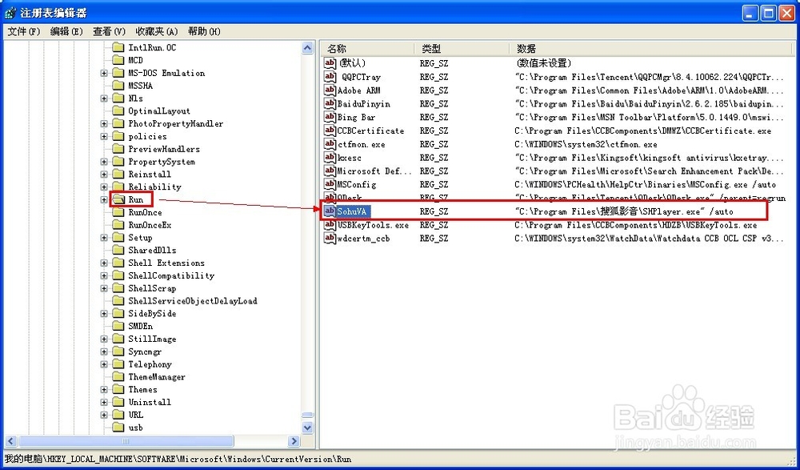Click the string icon for MSConfig
This screenshot has height=470, width=800.
tap(330, 184)
